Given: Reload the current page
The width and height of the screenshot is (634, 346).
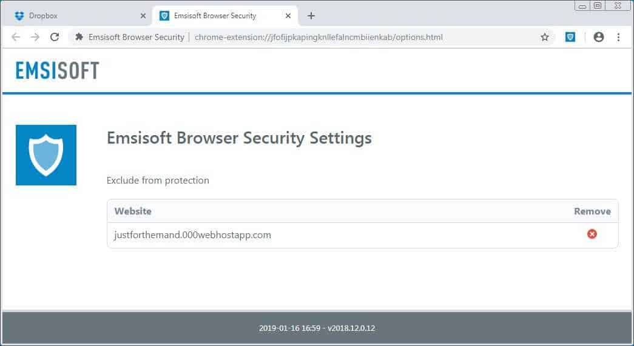Looking at the screenshot, I should pyautogui.click(x=55, y=37).
